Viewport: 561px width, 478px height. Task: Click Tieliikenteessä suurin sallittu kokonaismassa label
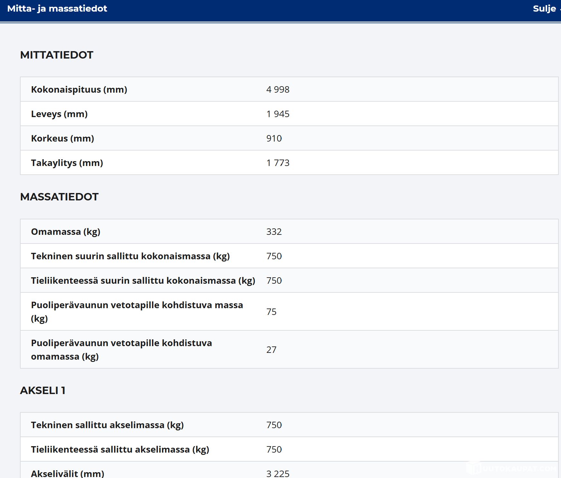(143, 280)
